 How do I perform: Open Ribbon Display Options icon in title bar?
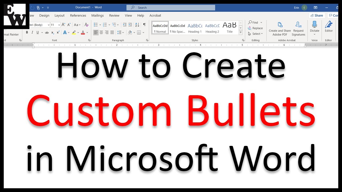(316, 7)
